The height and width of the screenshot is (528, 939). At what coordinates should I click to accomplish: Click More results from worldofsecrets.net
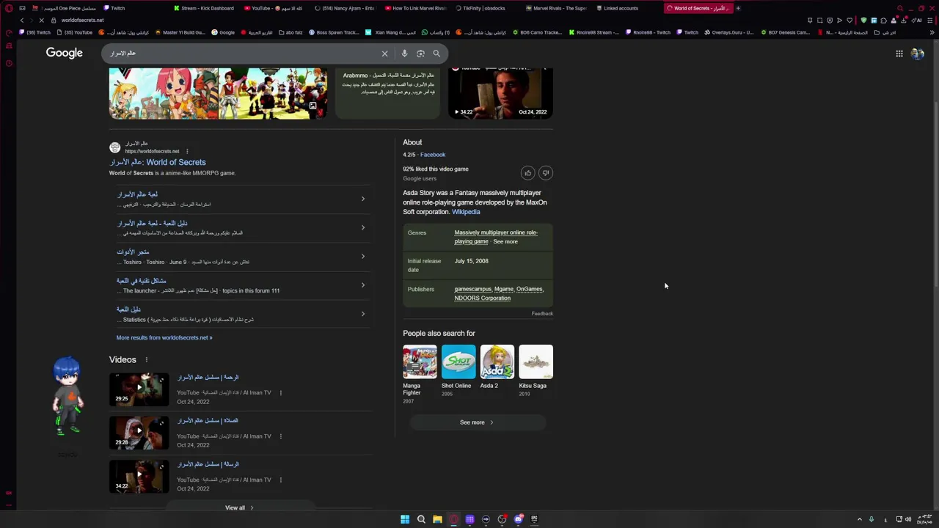pos(164,337)
